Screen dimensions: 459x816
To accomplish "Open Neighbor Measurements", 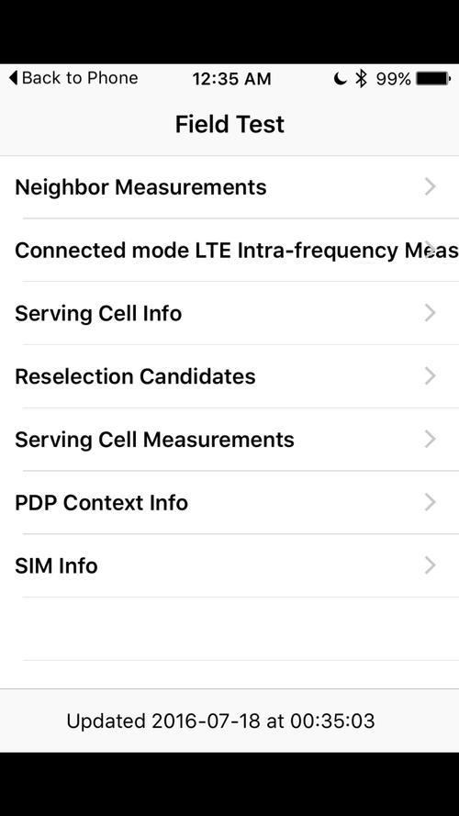I will click(229, 187).
